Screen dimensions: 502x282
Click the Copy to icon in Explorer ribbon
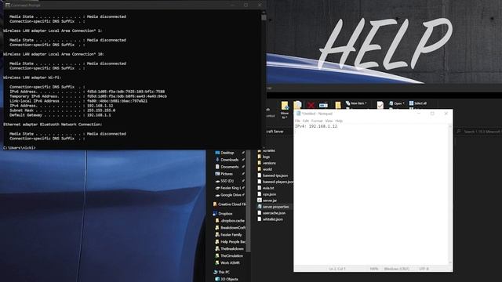coord(297,105)
